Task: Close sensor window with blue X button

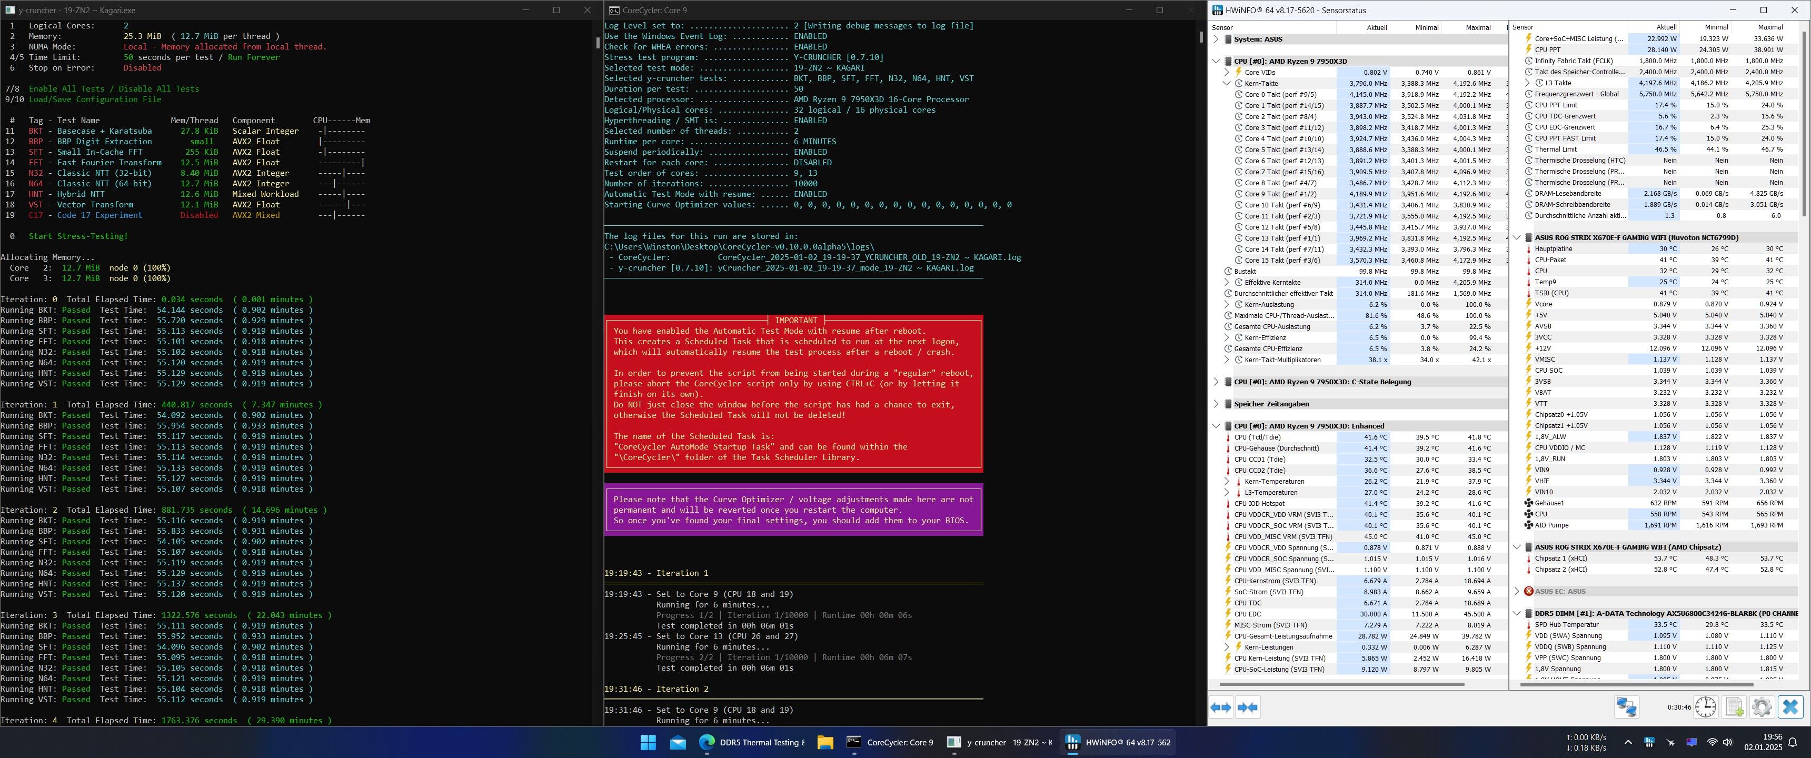Action: click(x=1790, y=707)
